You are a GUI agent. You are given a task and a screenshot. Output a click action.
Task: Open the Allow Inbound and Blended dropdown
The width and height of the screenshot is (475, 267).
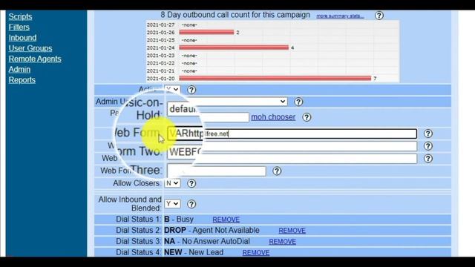[172, 204]
